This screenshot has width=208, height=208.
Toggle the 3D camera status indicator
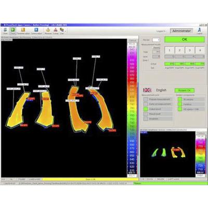pyautogui.click(x=180, y=99)
